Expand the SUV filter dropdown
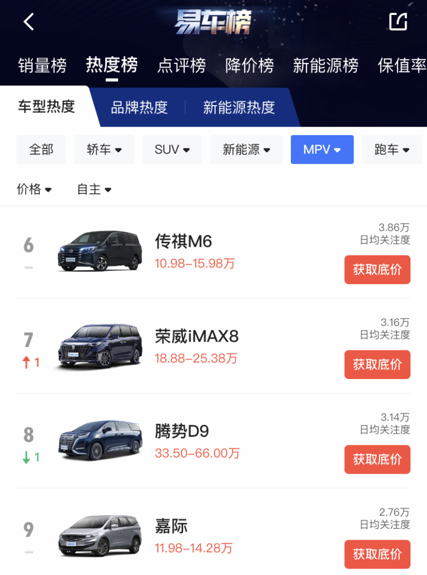This screenshot has height=575, width=427. (x=172, y=149)
